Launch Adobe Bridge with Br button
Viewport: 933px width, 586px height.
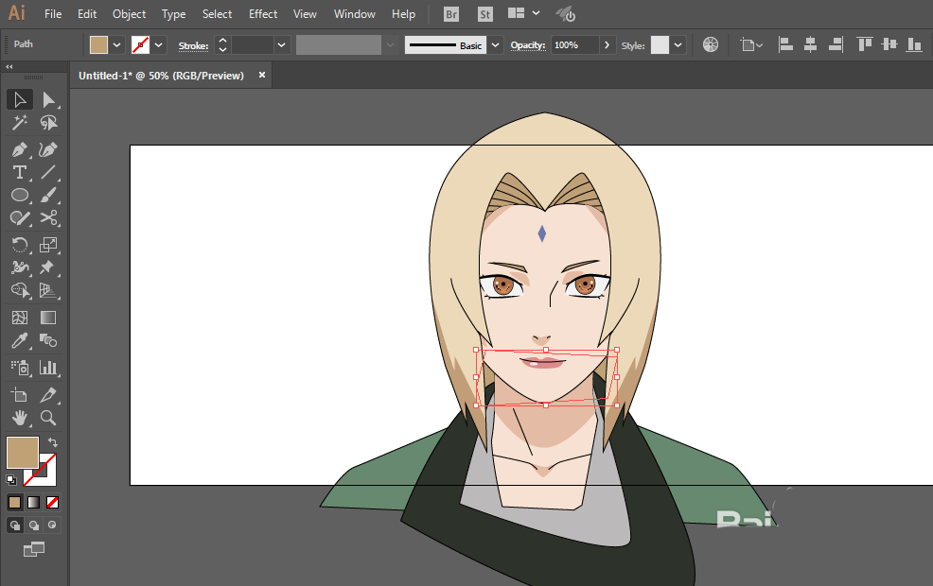pos(451,14)
